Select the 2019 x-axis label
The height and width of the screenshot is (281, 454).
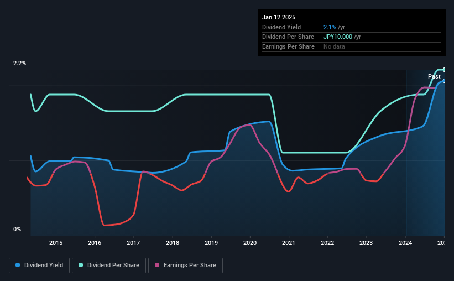tap(211, 243)
